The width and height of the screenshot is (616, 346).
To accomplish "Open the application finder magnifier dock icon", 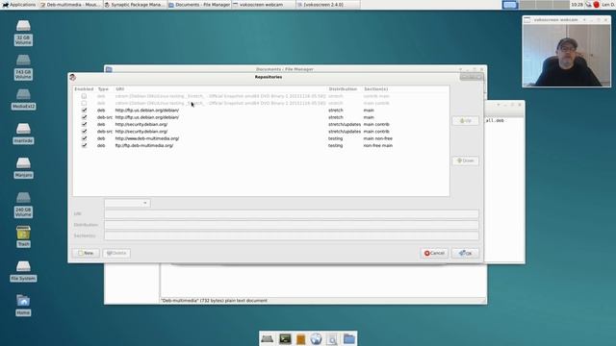I will tap(332, 338).
